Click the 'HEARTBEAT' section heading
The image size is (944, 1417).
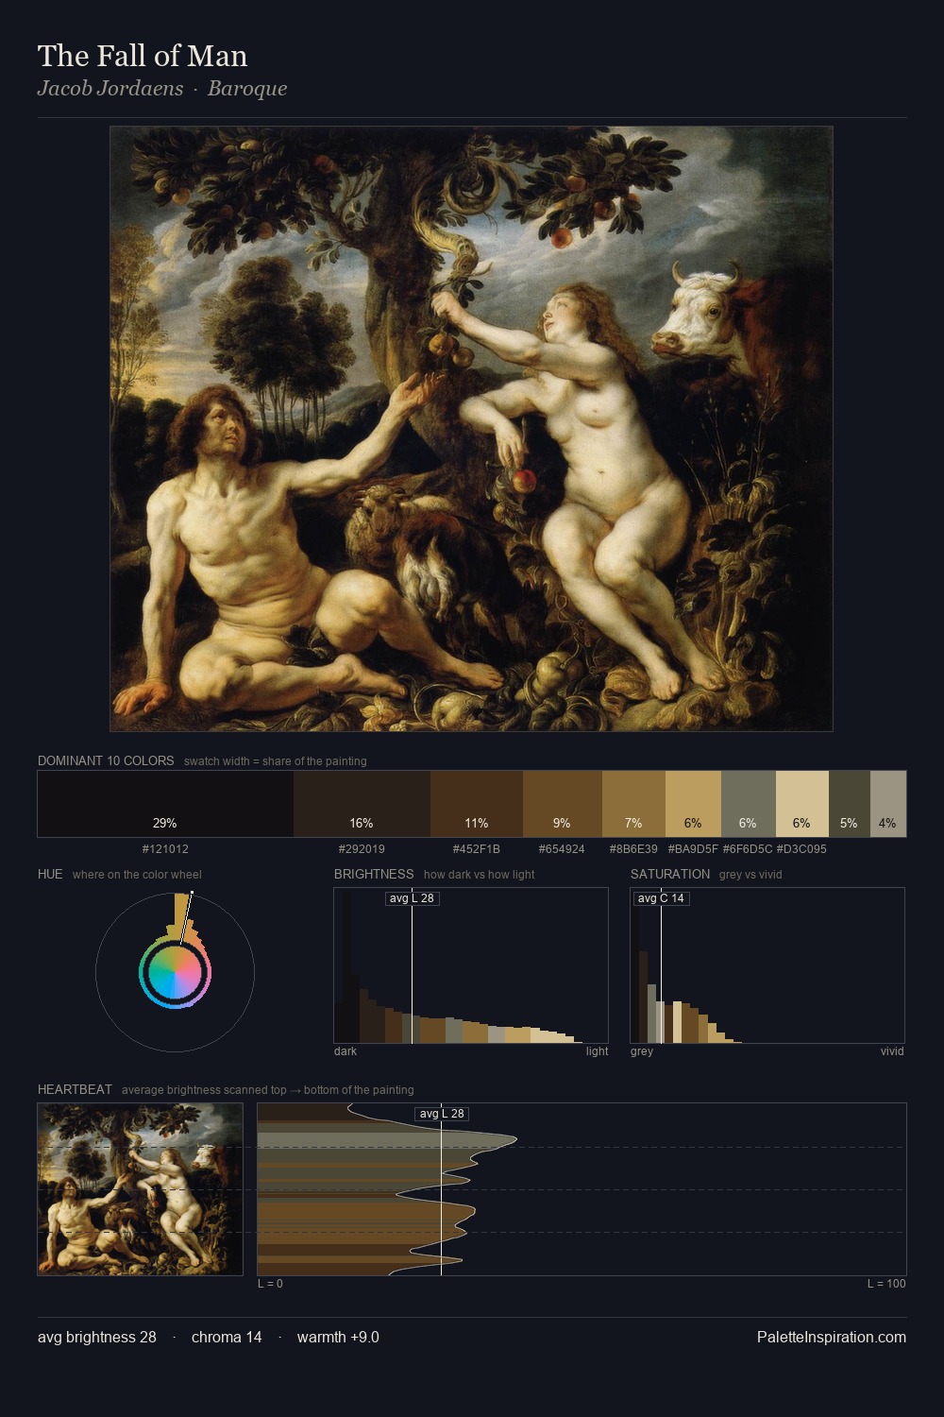pos(75,1089)
